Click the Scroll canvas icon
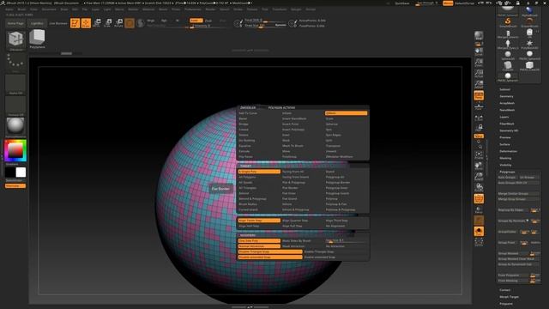 tap(479, 51)
